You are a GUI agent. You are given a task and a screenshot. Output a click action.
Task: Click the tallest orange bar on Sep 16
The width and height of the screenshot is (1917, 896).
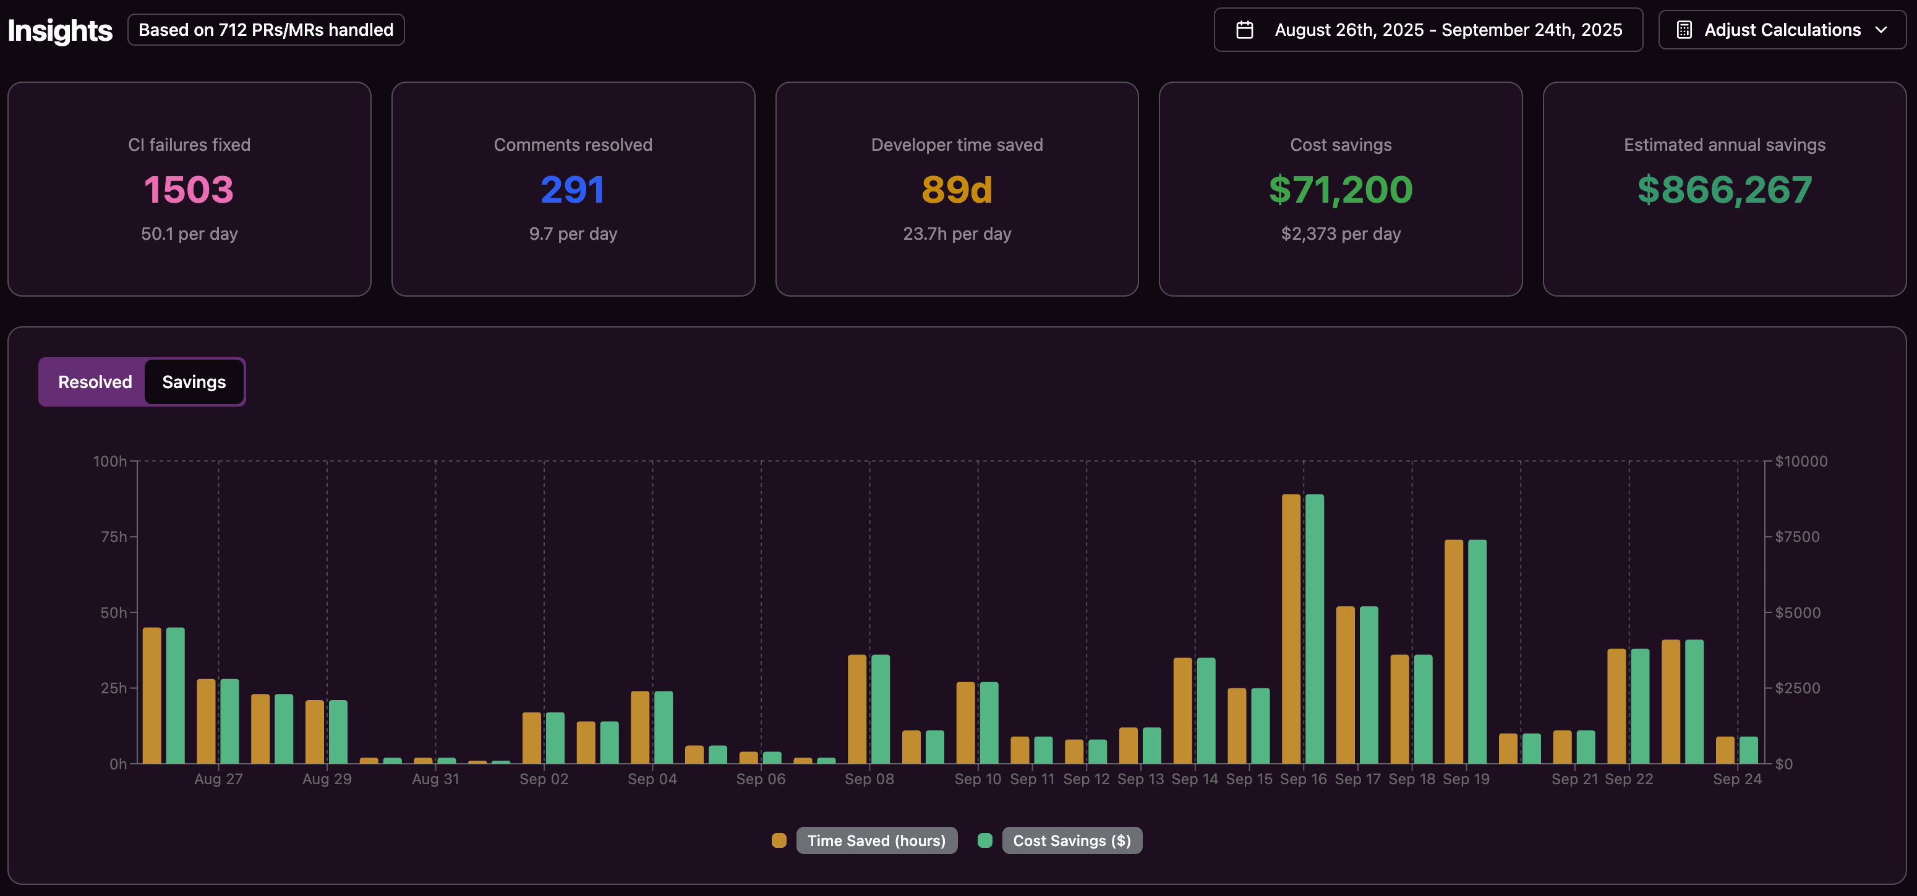pyautogui.click(x=1291, y=628)
